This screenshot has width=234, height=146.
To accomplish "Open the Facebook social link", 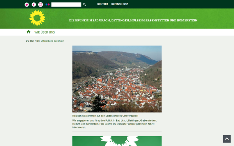I will coord(34,5).
